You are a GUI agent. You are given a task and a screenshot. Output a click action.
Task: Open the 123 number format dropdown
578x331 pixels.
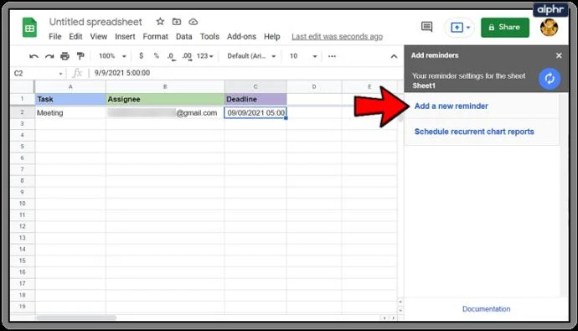tap(205, 56)
